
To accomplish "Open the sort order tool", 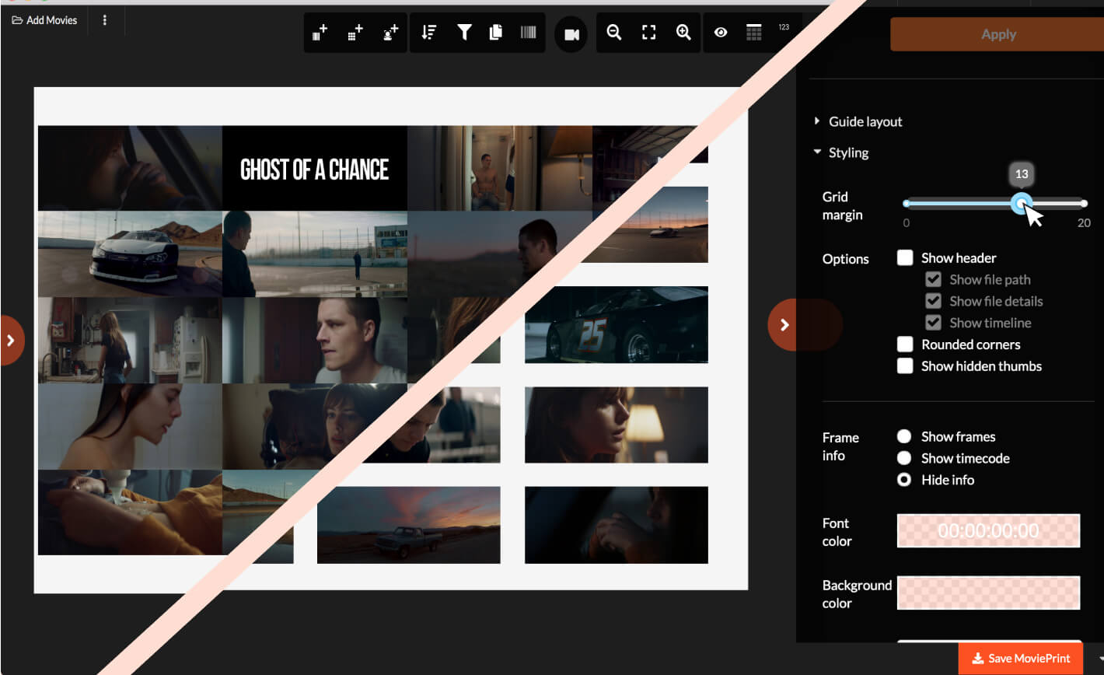I will (x=428, y=33).
